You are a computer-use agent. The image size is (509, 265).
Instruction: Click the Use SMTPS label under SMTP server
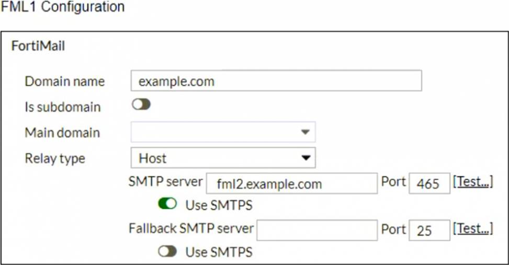pyautogui.click(x=219, y=205)
